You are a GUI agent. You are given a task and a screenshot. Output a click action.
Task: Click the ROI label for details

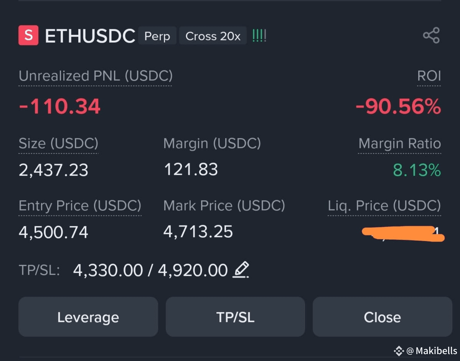click(429, 76)
